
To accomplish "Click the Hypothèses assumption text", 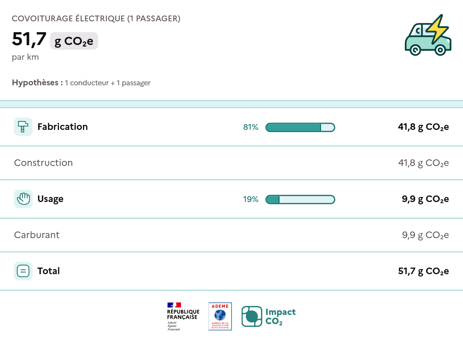I will (x=81, y=83).
